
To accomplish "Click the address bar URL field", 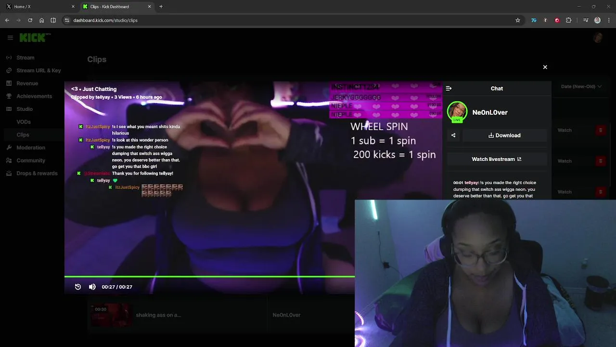I will pyautogui.click(x=289, y=20).
